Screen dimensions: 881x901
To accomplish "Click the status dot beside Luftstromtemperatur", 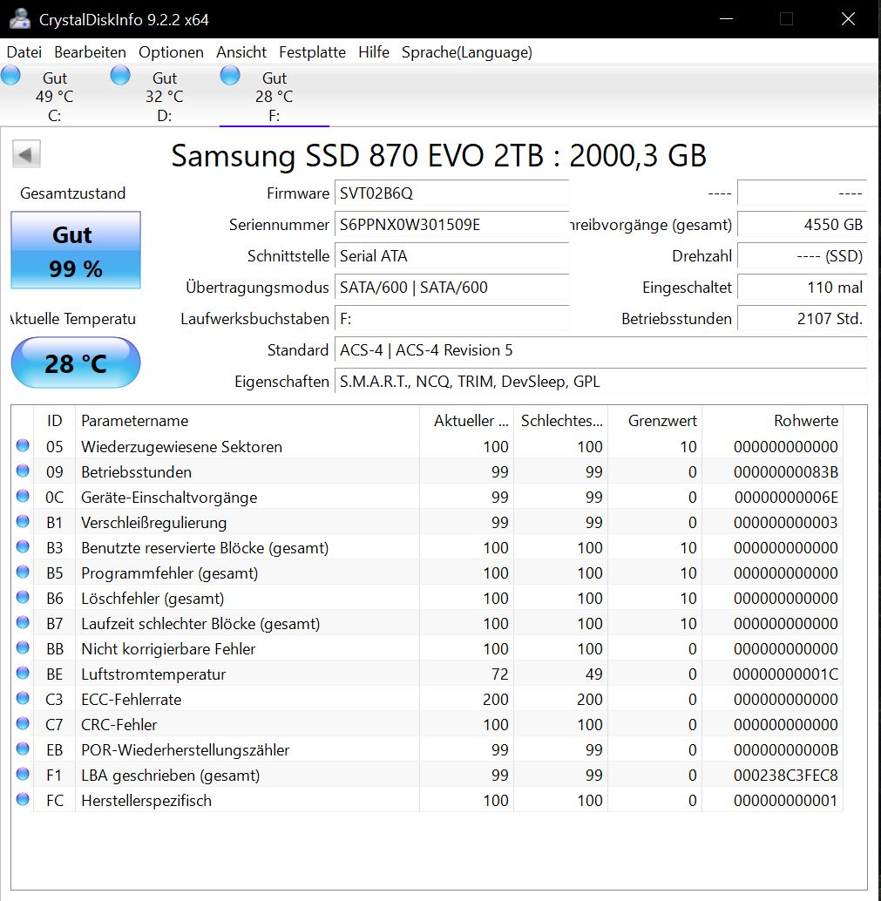I will pos(23,674).
